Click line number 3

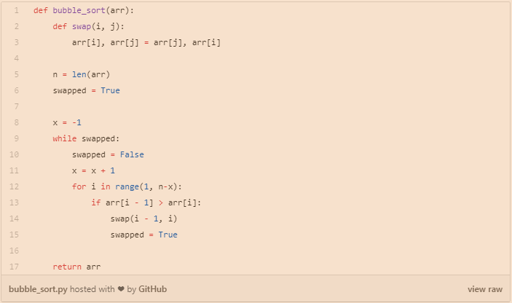click(x=16, y=42)
